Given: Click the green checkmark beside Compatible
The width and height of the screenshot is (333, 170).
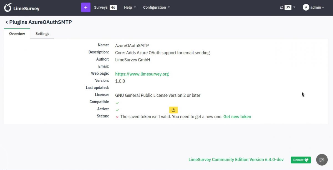Looking at the screenshot, I should click(x=117, y=102).
